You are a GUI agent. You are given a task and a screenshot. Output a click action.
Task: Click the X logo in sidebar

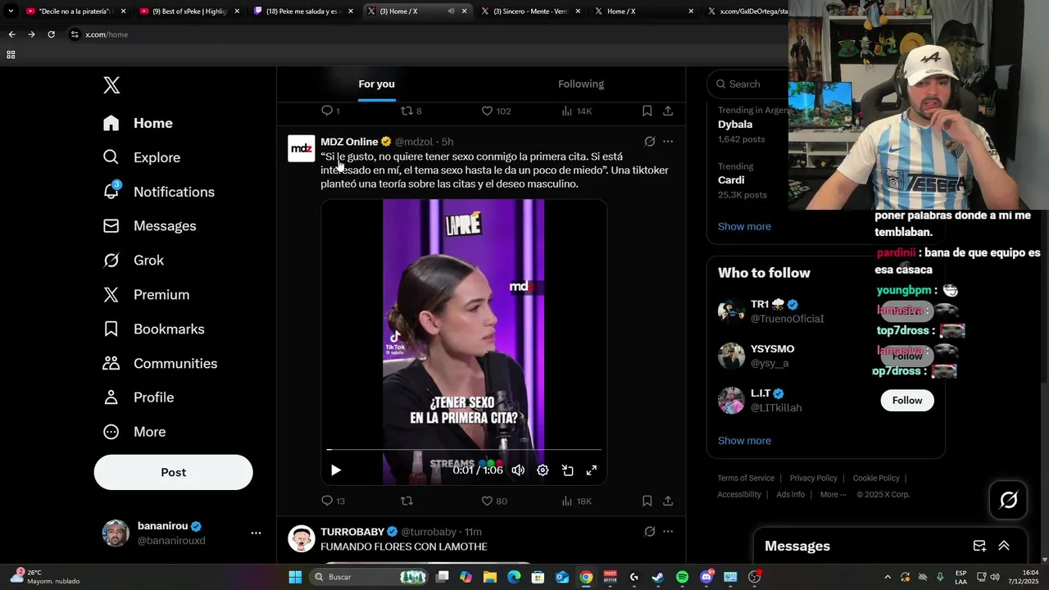point(111,85)
